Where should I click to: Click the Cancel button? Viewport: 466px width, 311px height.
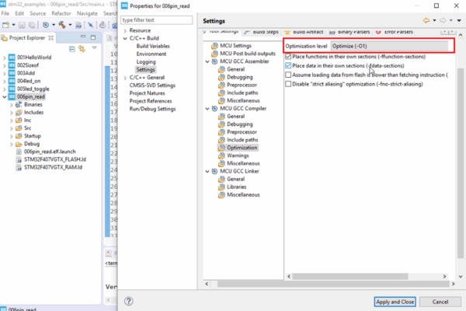(440, 302)
